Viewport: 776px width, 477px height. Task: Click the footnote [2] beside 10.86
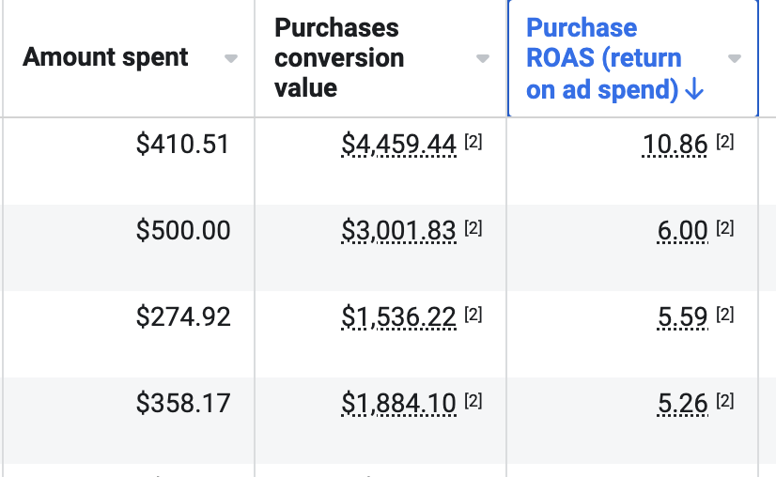pyautogui.click(x=724, y=142)
